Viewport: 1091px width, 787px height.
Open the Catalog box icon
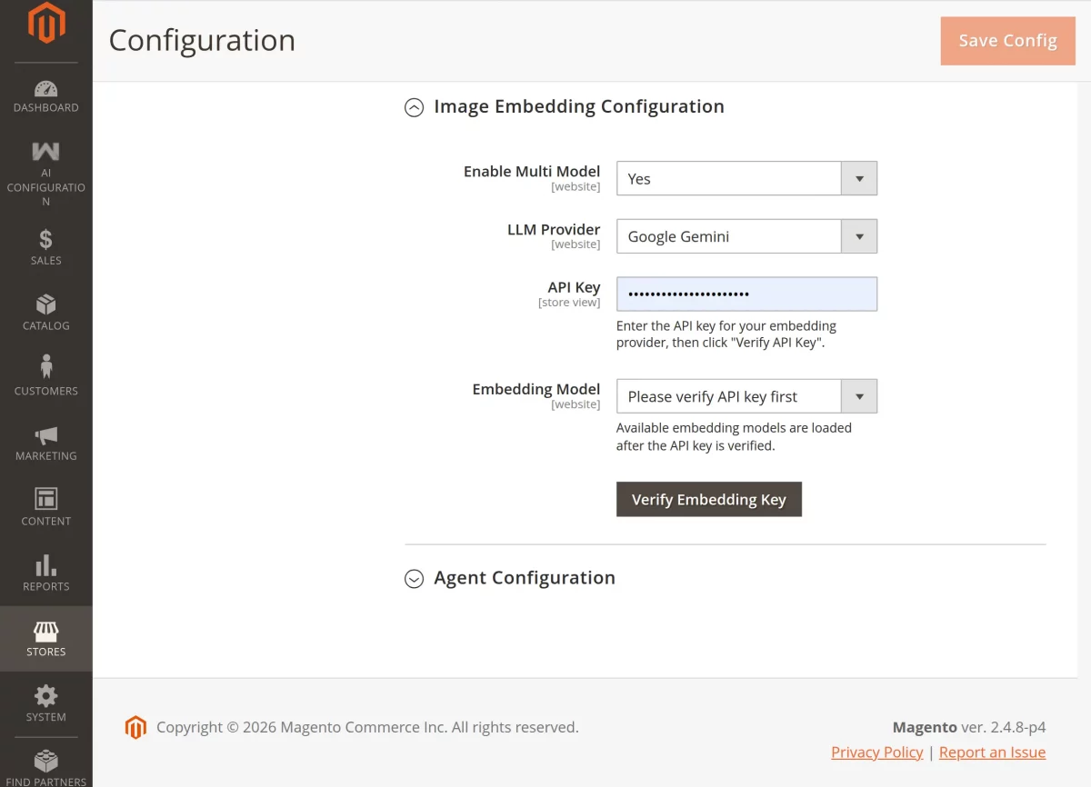coord(45,304)
